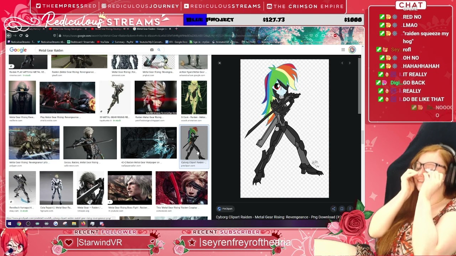Open the Dashboard Streamlabs bookmark
456x256 pixels.
coord(82,42)
